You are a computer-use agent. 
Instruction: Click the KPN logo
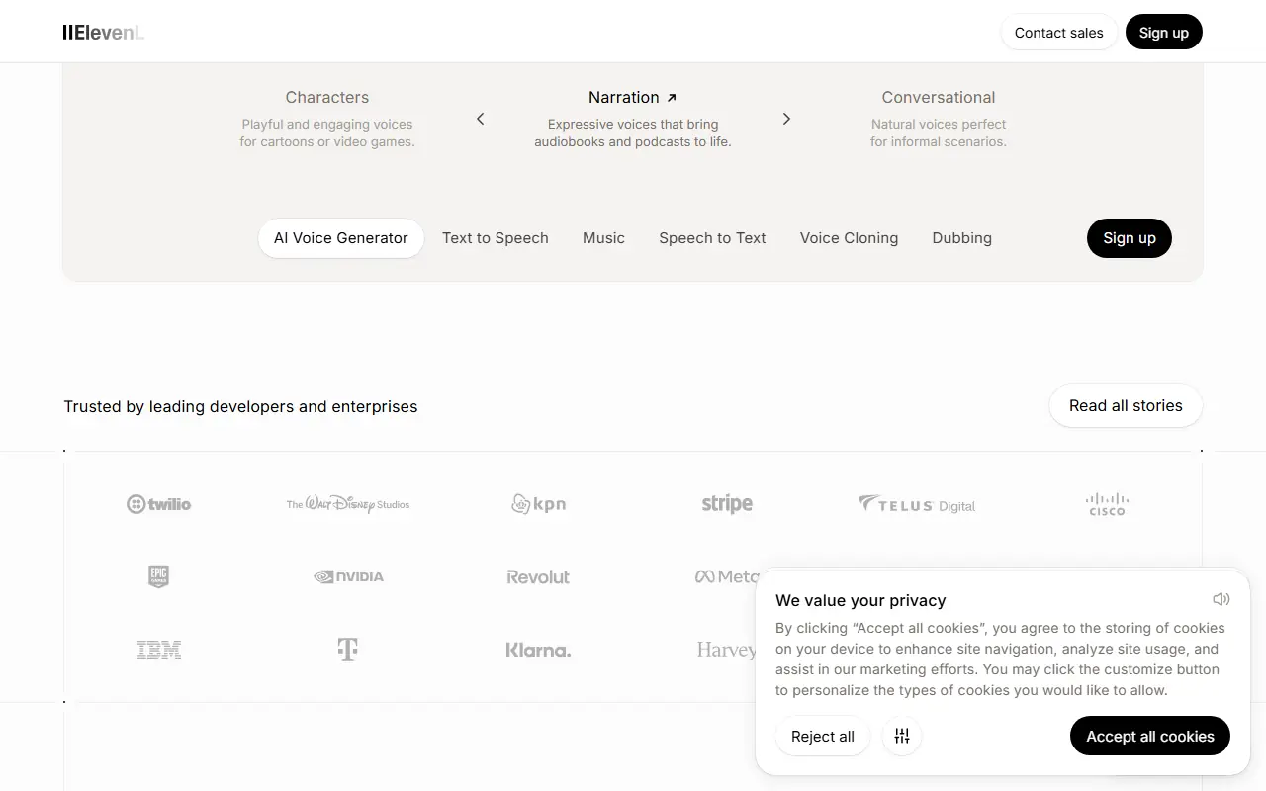538,504
